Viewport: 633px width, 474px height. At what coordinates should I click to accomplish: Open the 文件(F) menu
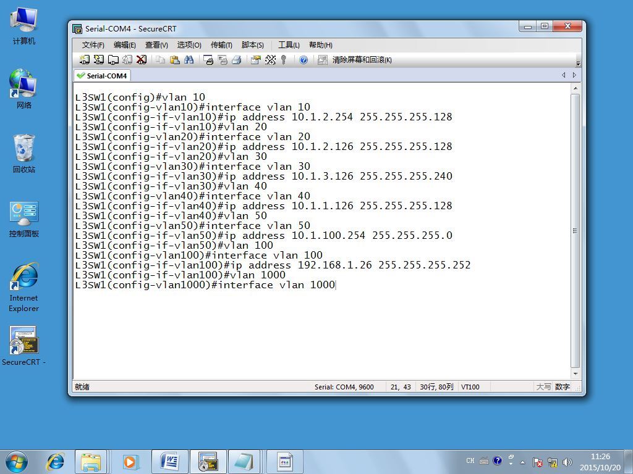coord(93,44)
